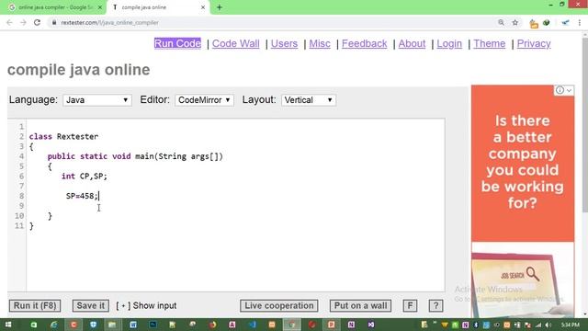This screenshot has width=588, height=331.
Task: Collapse the ad via its chevron
Action: pos(570,90)
